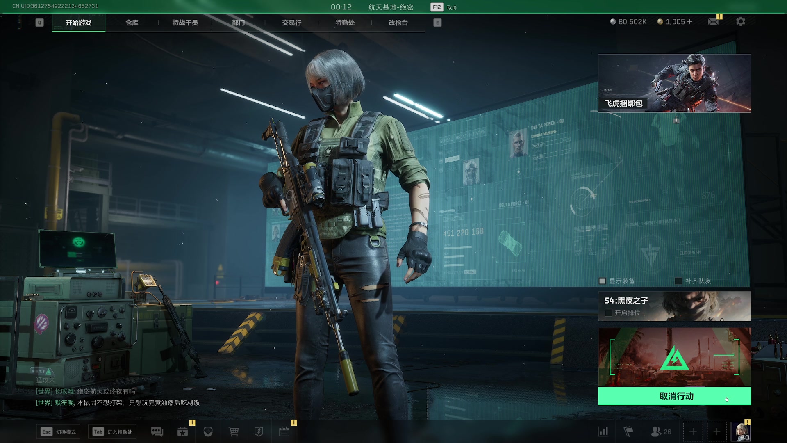Image resolution: width=787 pixels, height=443 pixels.
Task: Switch to the 特战干员 tab
Action: (185, 23)
